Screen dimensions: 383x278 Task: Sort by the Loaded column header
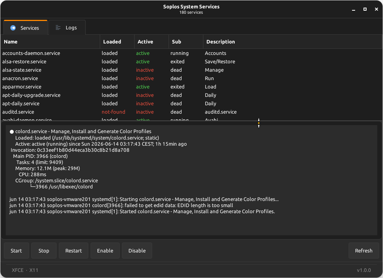117,42
